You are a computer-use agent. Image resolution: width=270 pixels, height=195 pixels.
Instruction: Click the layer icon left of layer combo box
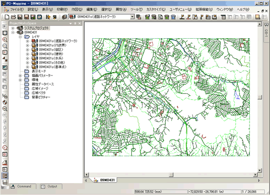click(72, 17)
